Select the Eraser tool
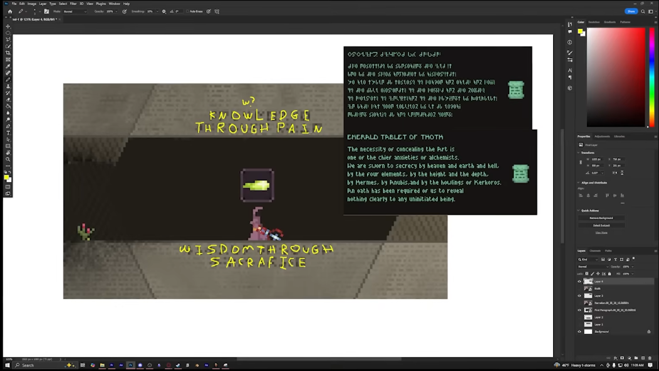The image size is (659, 371). tap(8, 100)
